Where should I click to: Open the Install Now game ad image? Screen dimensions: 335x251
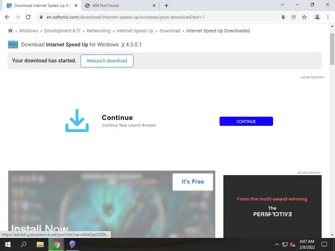[112, 204]
